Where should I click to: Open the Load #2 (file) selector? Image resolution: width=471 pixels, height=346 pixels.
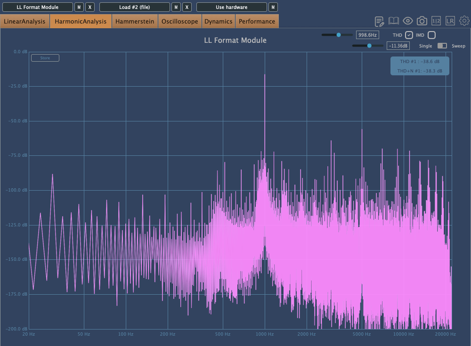point(134,7)
